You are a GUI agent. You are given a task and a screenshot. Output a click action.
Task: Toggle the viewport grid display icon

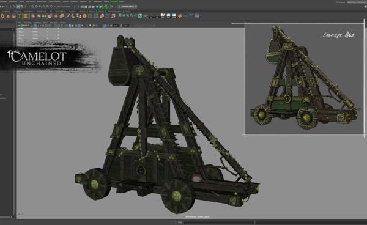(35, 26)
